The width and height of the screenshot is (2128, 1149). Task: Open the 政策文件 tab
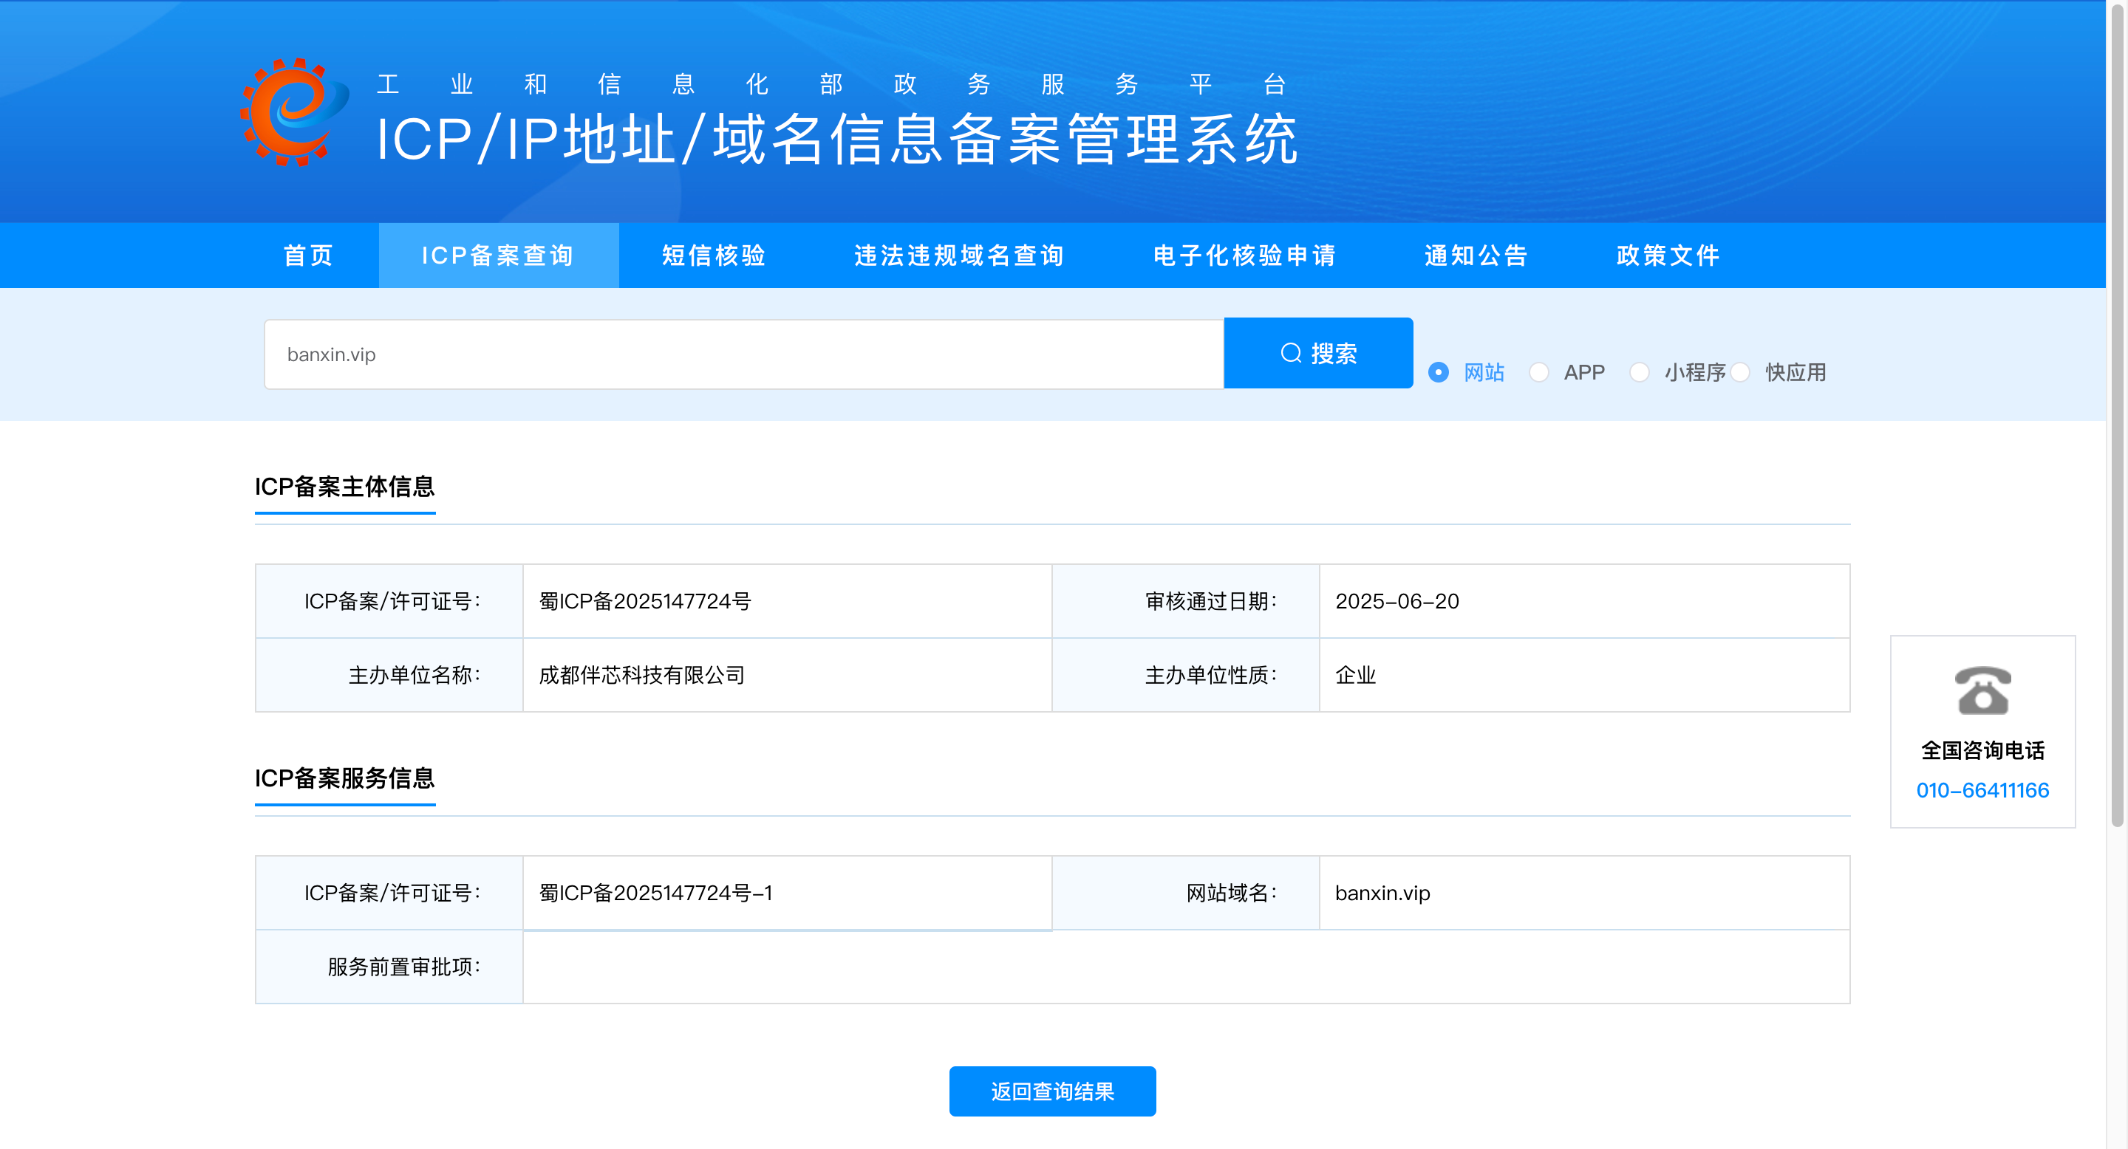1668,255
